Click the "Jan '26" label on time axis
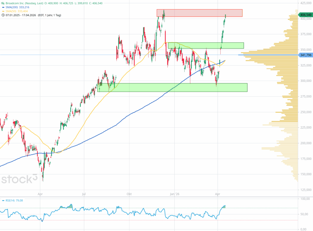 [x=175, y=194]
